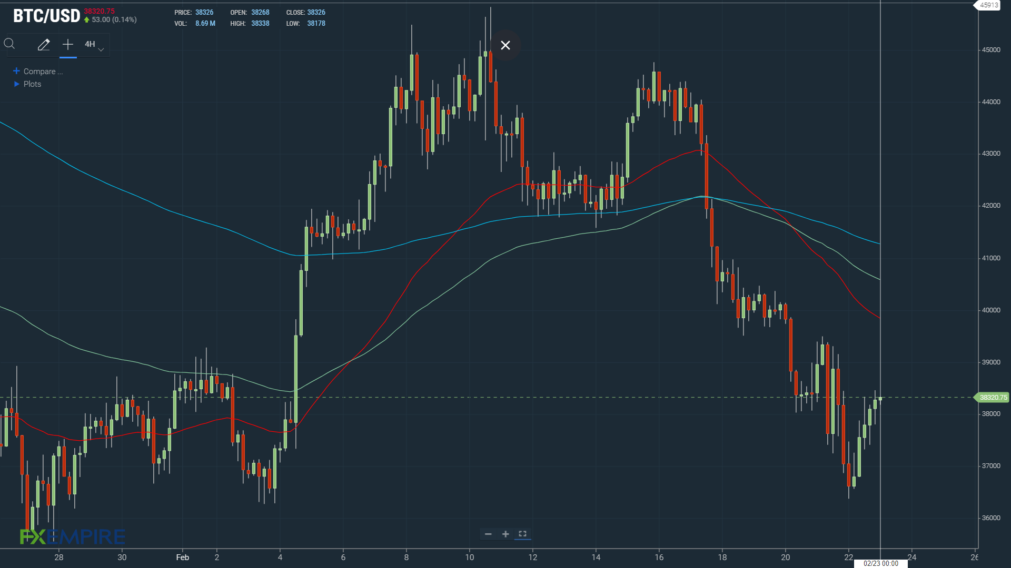This screenshot has width=1011, height=568.
Task: Open the 4H timeframe dropdown
Action: point(94,45)
